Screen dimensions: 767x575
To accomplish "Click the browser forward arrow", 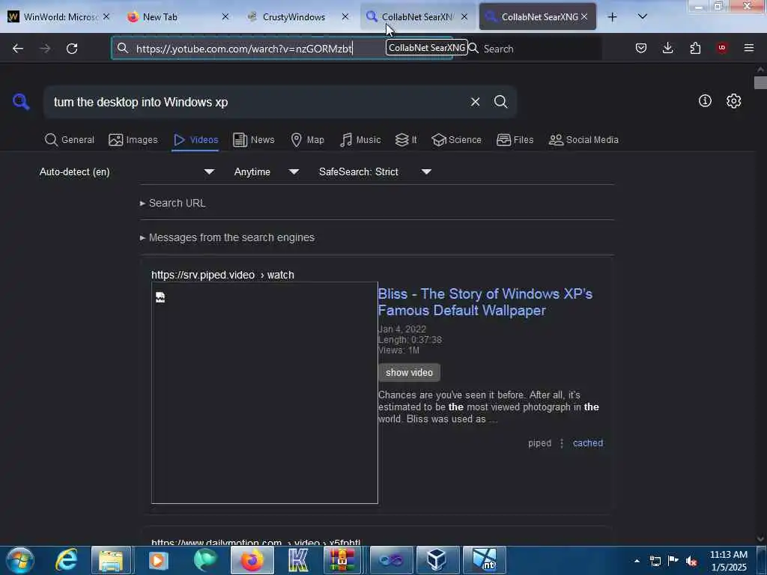I will (x=45, y=49).
